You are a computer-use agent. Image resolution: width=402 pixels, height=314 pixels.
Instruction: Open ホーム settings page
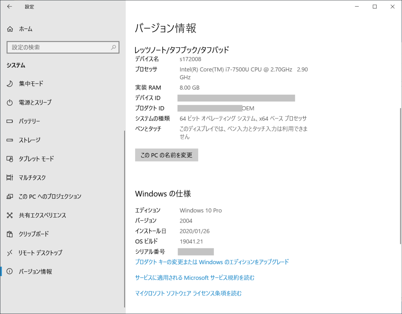pyautogui.click(x=63, y=29)
